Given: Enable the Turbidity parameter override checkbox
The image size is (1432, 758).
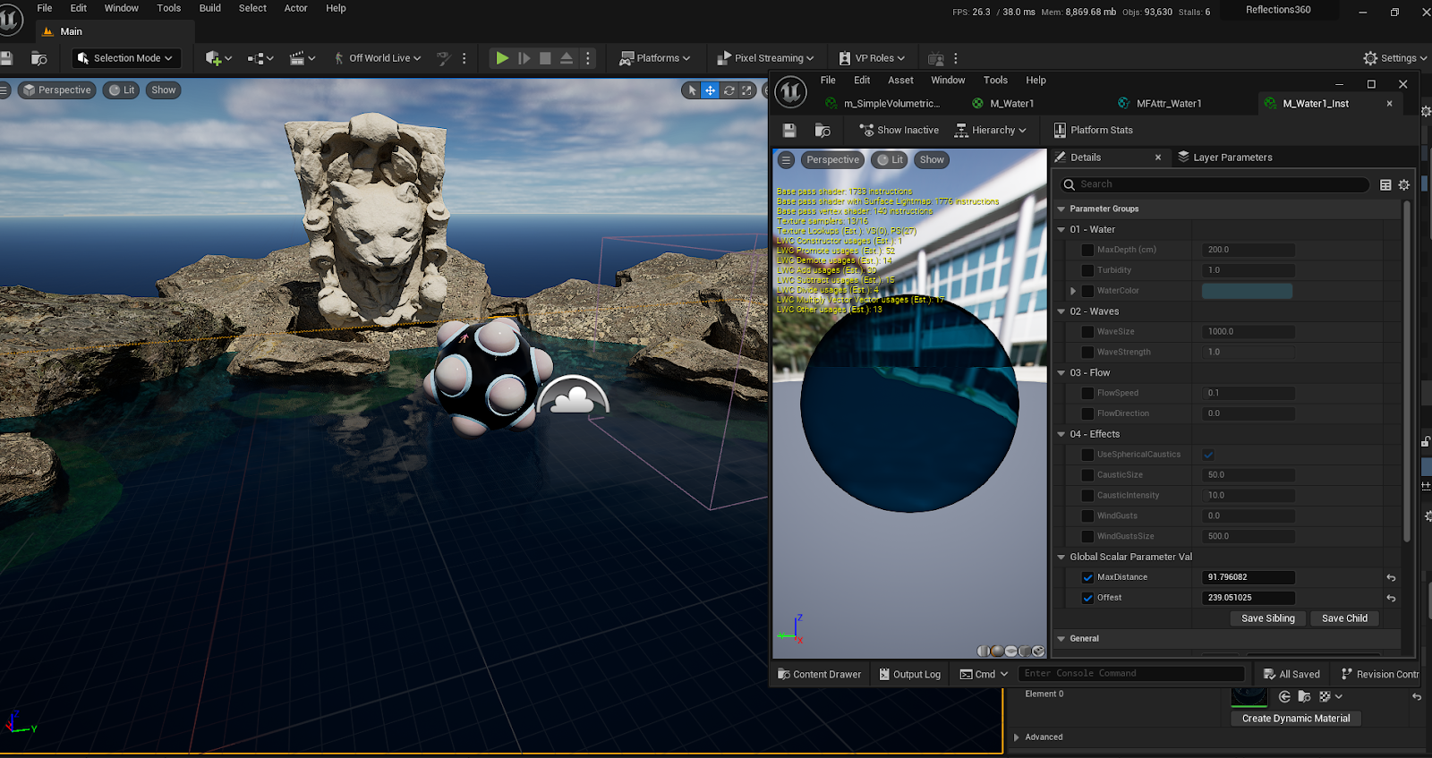Looking at the screenshot, I should point(1087,270).
